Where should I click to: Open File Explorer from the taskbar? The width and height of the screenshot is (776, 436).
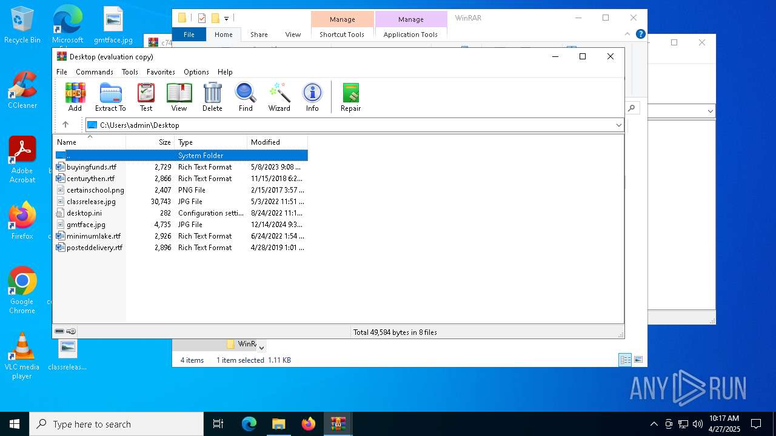(279, 424)
